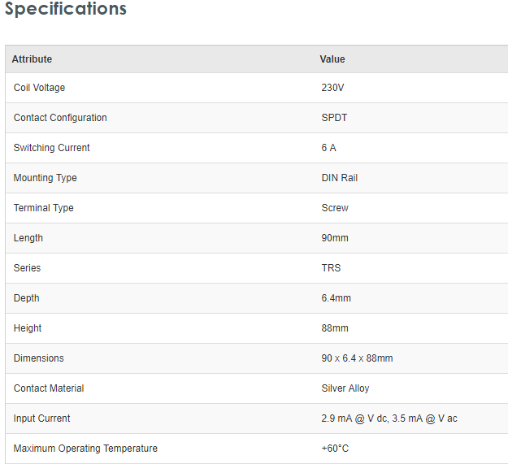Click the Screw terminal value

335,208
